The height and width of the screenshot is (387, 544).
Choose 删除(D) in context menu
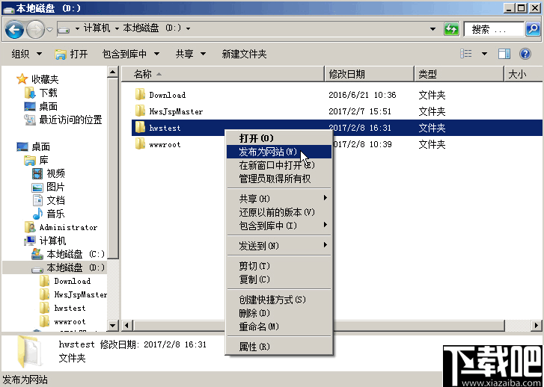tap(279, 313)
